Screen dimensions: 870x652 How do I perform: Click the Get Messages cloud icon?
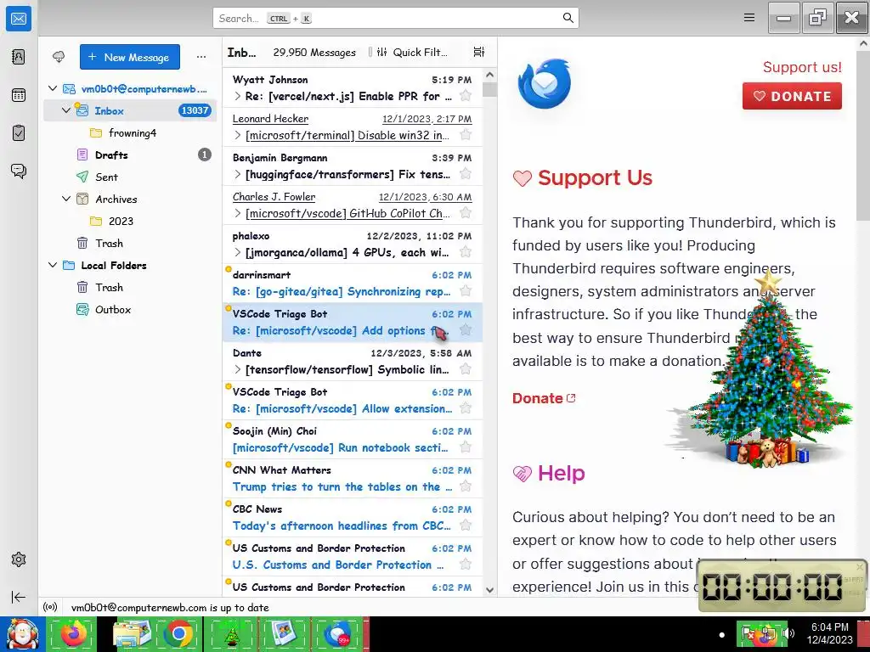tap(59, 57)
